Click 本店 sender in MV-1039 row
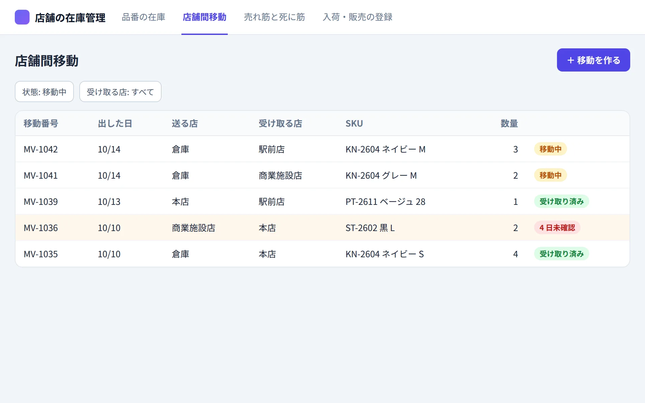The width and height of the screenshot is (645, 403). click(180, 201)
